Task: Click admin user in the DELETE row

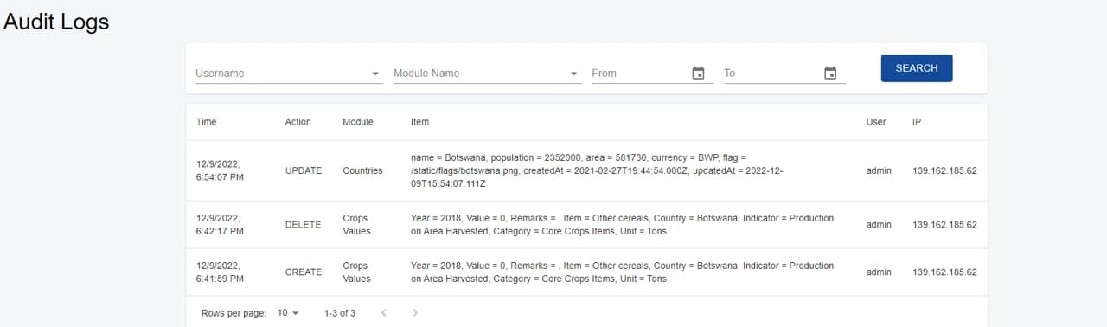Action: point(879,224)
